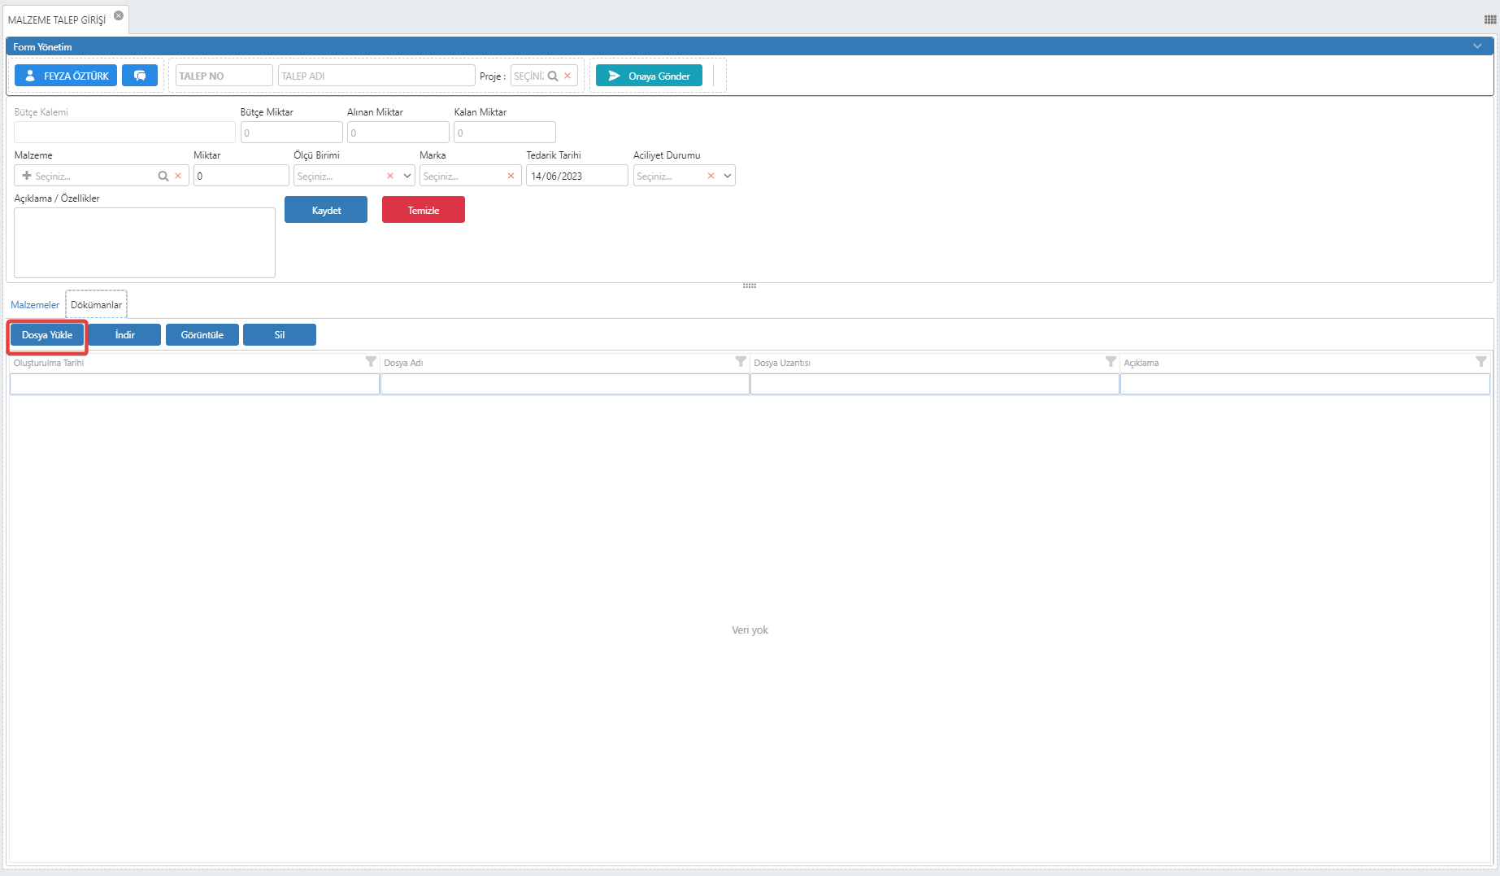Click the Malzeme search magnifier icon
This screenshot has width=1500, height=876.
163,176
